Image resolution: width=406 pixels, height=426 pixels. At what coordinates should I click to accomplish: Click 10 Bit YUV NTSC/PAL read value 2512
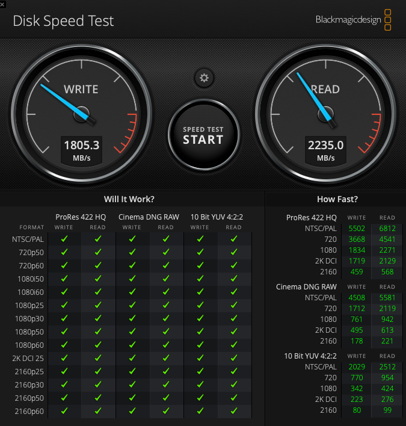click(x=387, y=367)
